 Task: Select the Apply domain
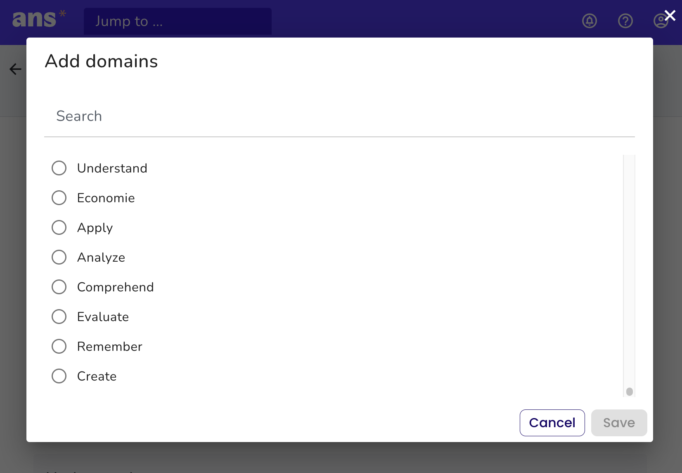59,227
